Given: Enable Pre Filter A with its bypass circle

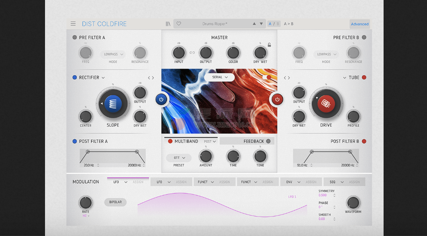Looking at the screenshot, I should (74, 37).
